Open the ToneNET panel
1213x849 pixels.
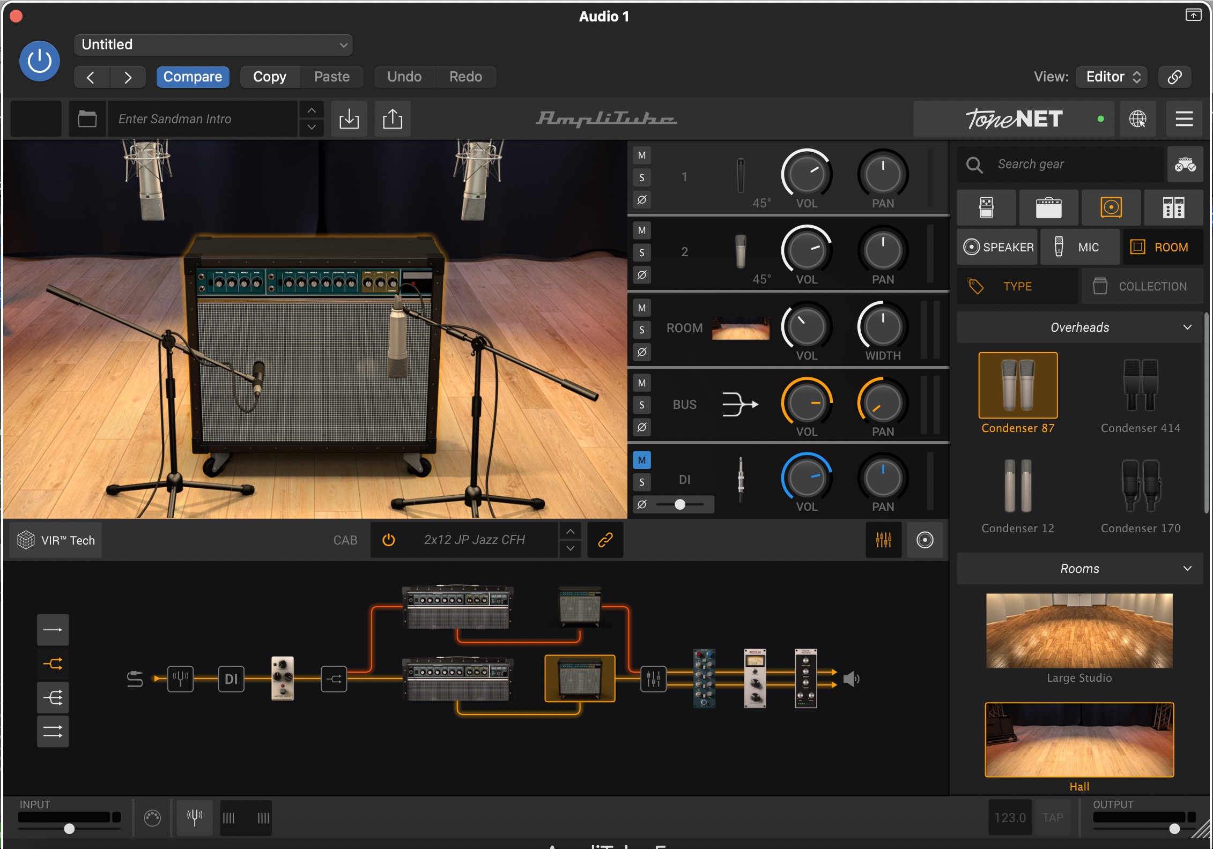1014,118
